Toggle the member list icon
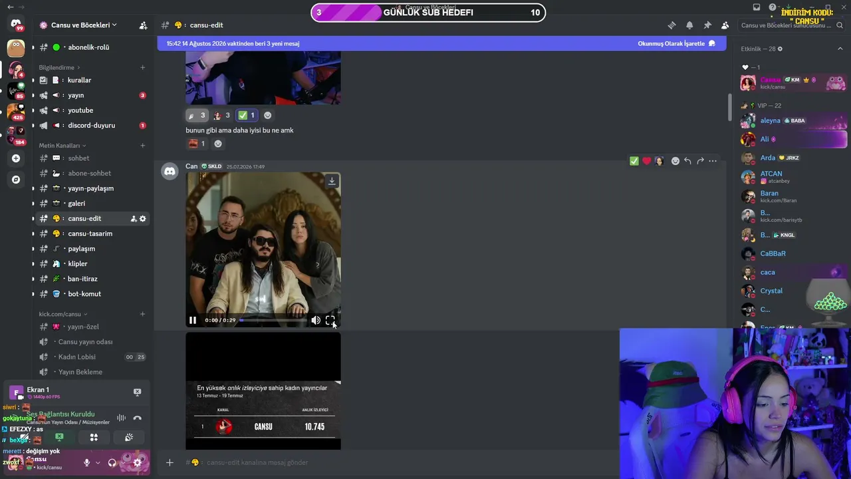 tap(725, 25)
